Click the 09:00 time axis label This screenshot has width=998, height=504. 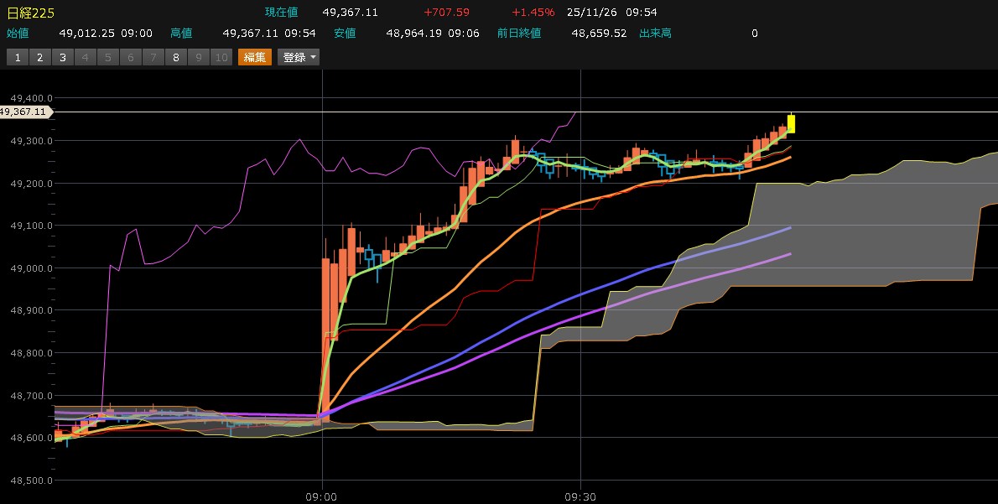(322, 496)
